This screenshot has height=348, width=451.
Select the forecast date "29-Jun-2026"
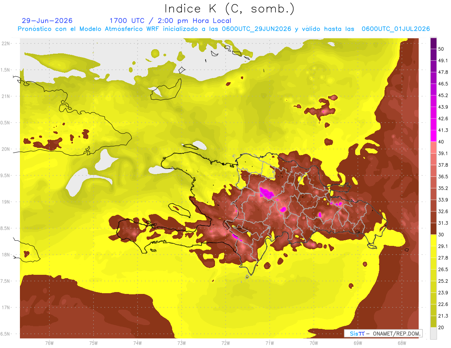coord(47,21)
